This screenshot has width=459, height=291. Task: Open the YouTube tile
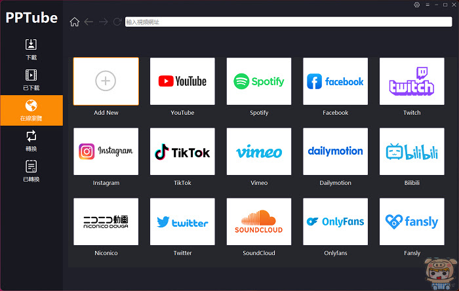(182, 81)
